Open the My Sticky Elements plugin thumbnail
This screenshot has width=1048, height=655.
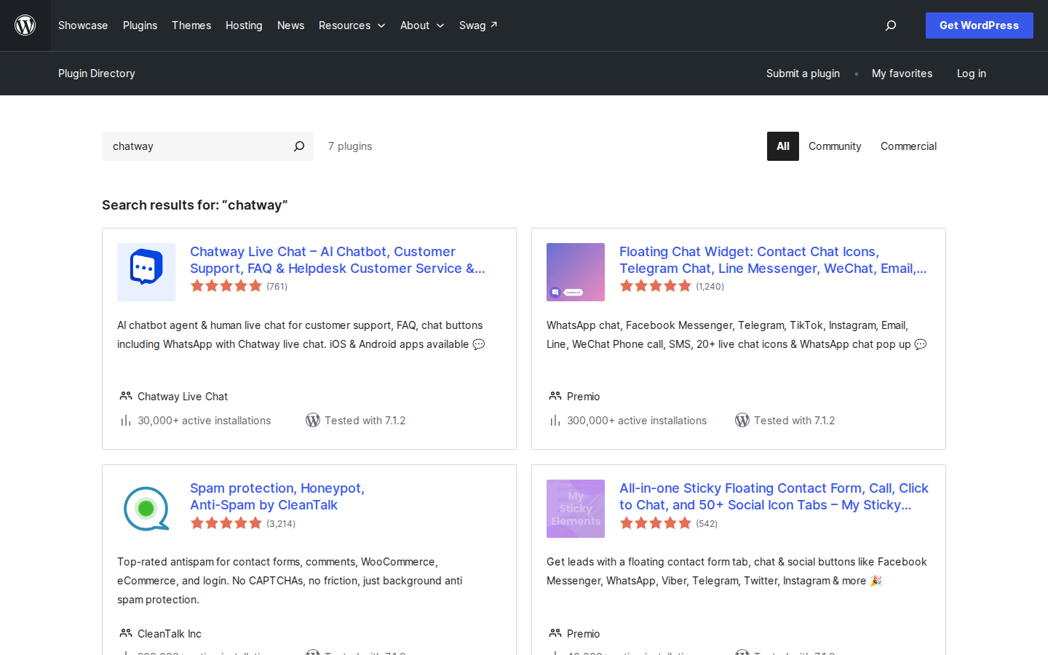(x=576, y=509)
